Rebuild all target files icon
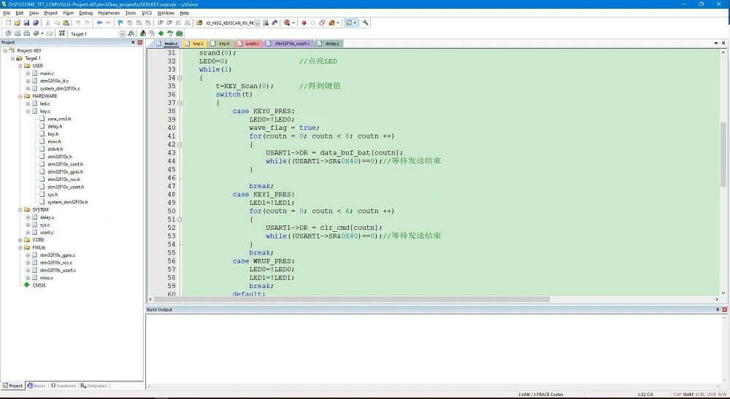 [27, 34]
